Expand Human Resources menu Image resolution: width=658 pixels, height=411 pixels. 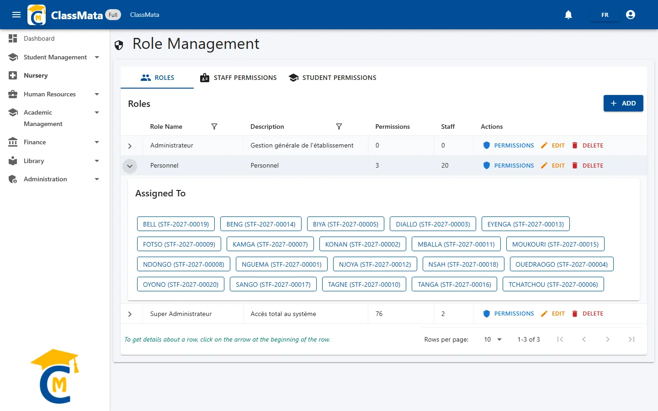pos(55,94)
